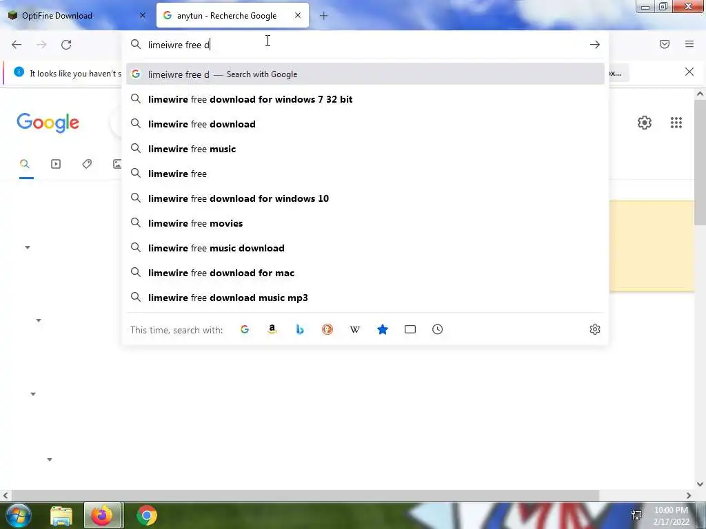Pick suggestion 'download for windows 10'

click(x=365, y=198)
